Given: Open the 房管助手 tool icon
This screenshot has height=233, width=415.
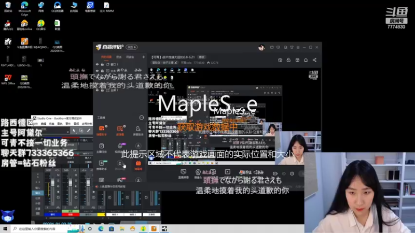Looking at the screenshot, I should (x=138, y=130).
